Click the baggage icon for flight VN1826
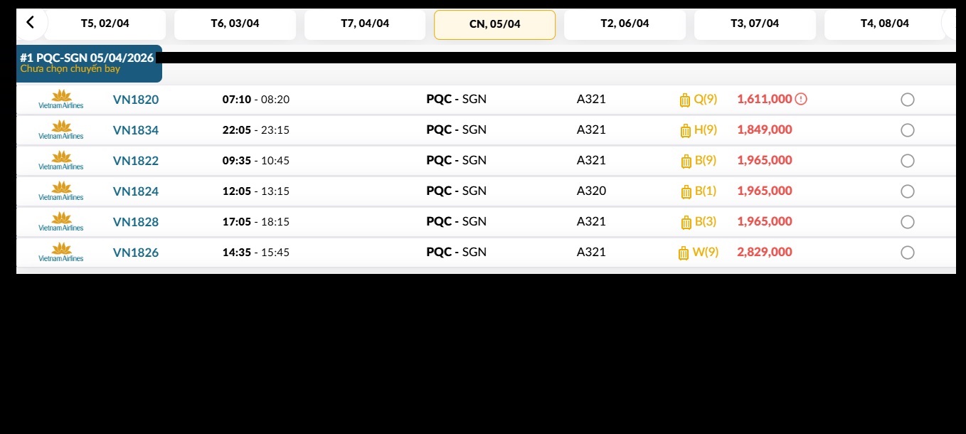Image resolution: width=966 pixels, height=434 pixels. (684, 253)
